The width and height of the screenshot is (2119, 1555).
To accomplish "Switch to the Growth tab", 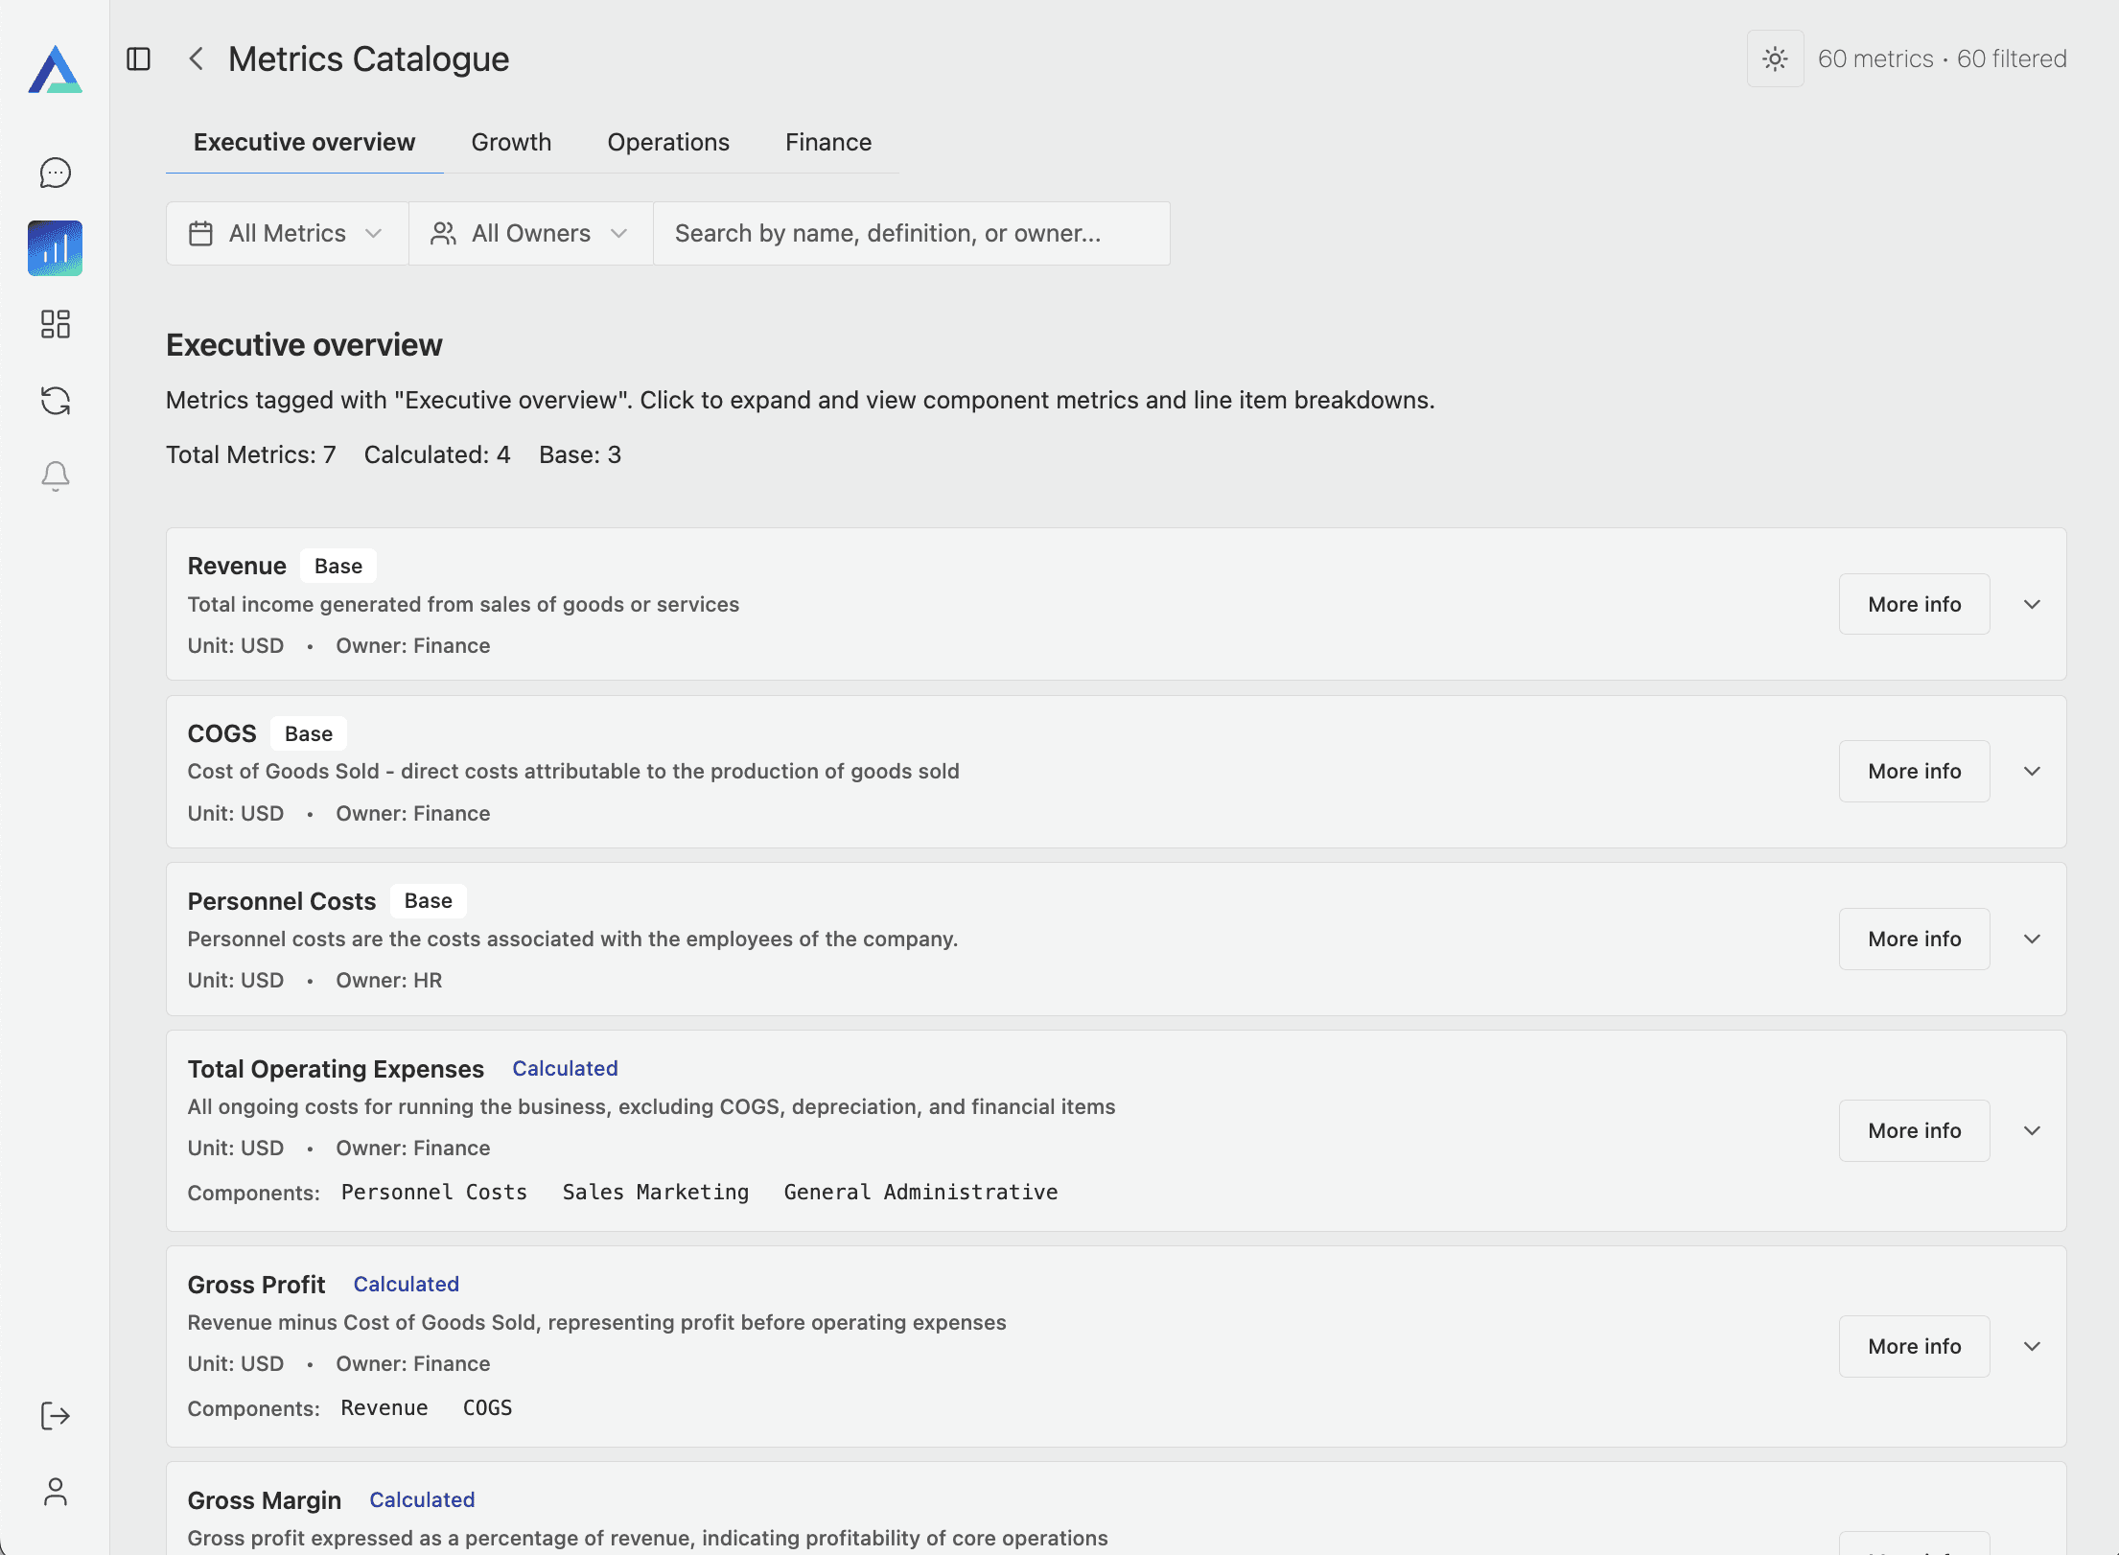I will point(511,142).
